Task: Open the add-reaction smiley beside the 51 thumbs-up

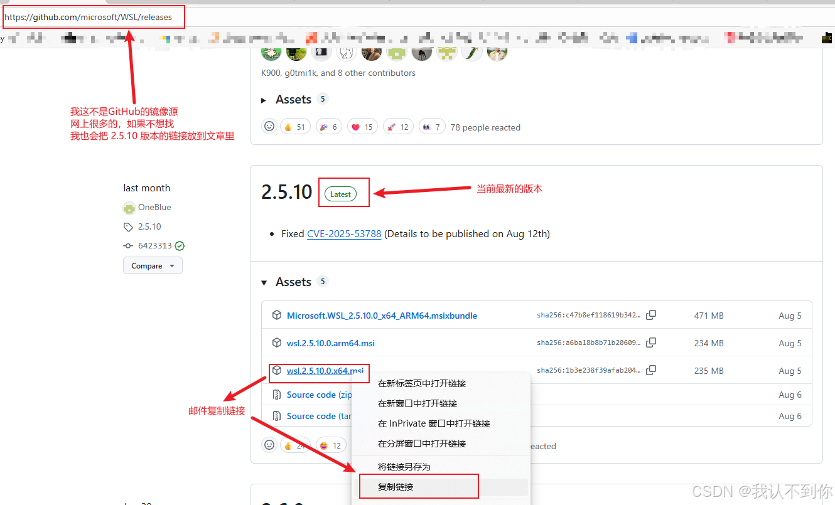Action: click(x=269, y=127)
